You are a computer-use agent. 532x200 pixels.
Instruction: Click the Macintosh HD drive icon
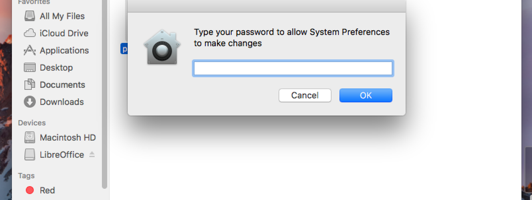pos(29,137)
